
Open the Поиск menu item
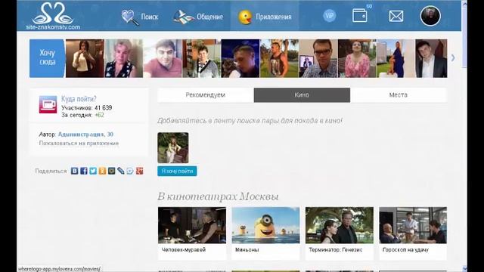coord(150,17)
